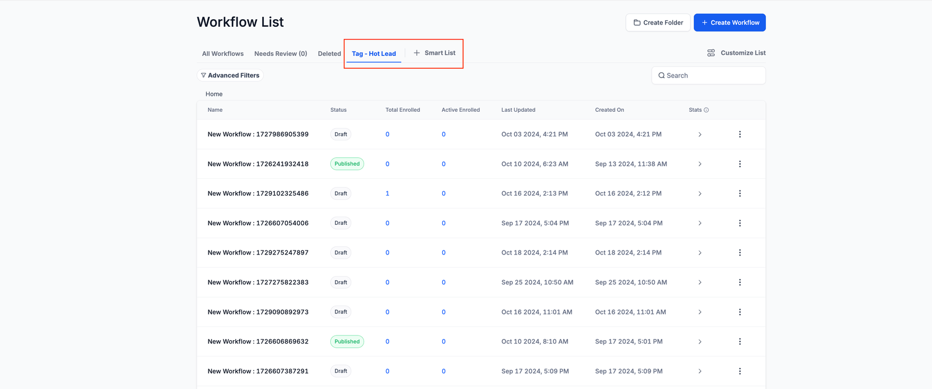The width and height of the screenshot is (932, 389).
Task: Click the Create Folder button
Action: tap(658, 23)
